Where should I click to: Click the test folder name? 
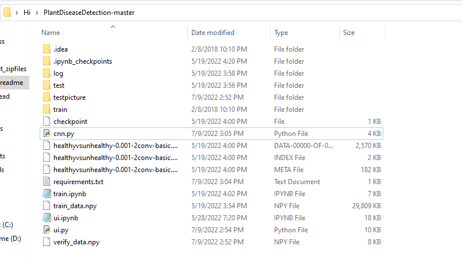(x=59, y=85)
